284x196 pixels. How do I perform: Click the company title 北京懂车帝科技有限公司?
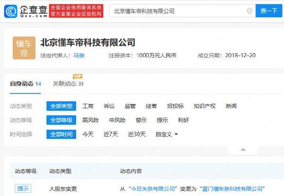pyautogui.click(x=88, y=43)
